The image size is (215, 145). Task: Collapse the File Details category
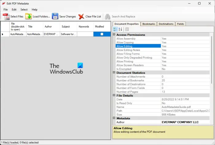(x=114, y=95)
